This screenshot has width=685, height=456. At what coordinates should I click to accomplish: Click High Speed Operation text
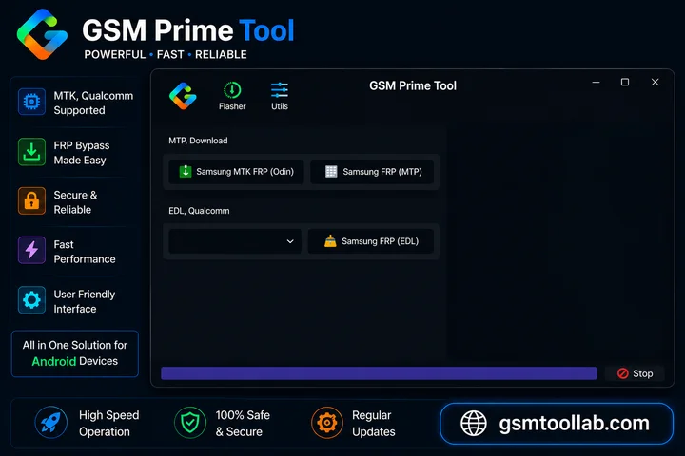coord(108,424)
